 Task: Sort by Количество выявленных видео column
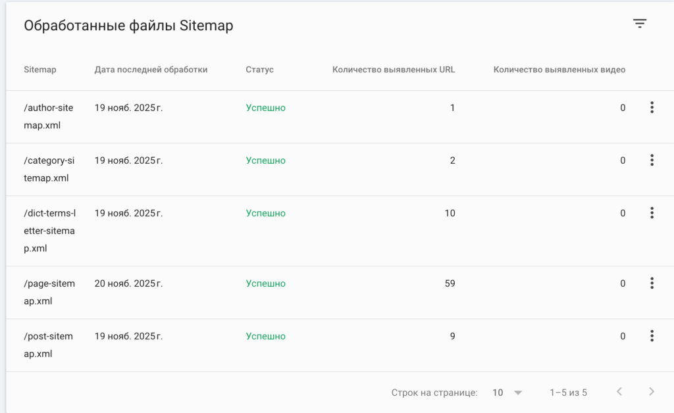[x=559, y=70]
